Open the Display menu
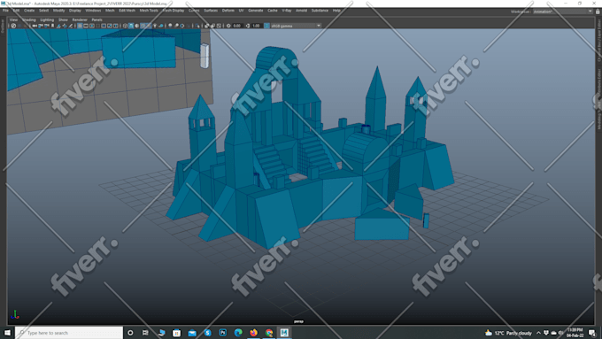Screen dimensions: 602x339 (x=75, y=11)
